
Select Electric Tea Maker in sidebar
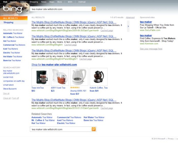click(x=11, y=53)
